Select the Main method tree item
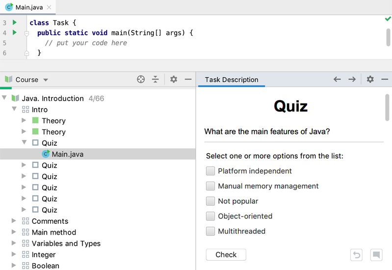This screenshot has height=270, width=392. pyautogui.click(x=54, y=232)
